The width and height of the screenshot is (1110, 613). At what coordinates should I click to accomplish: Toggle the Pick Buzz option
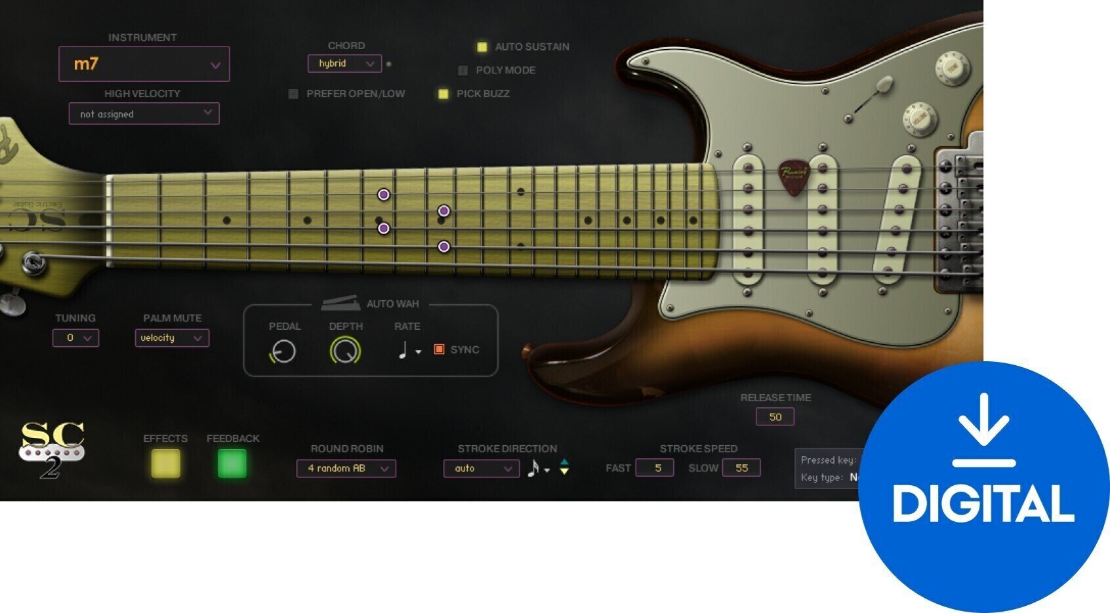coord(443,94)
